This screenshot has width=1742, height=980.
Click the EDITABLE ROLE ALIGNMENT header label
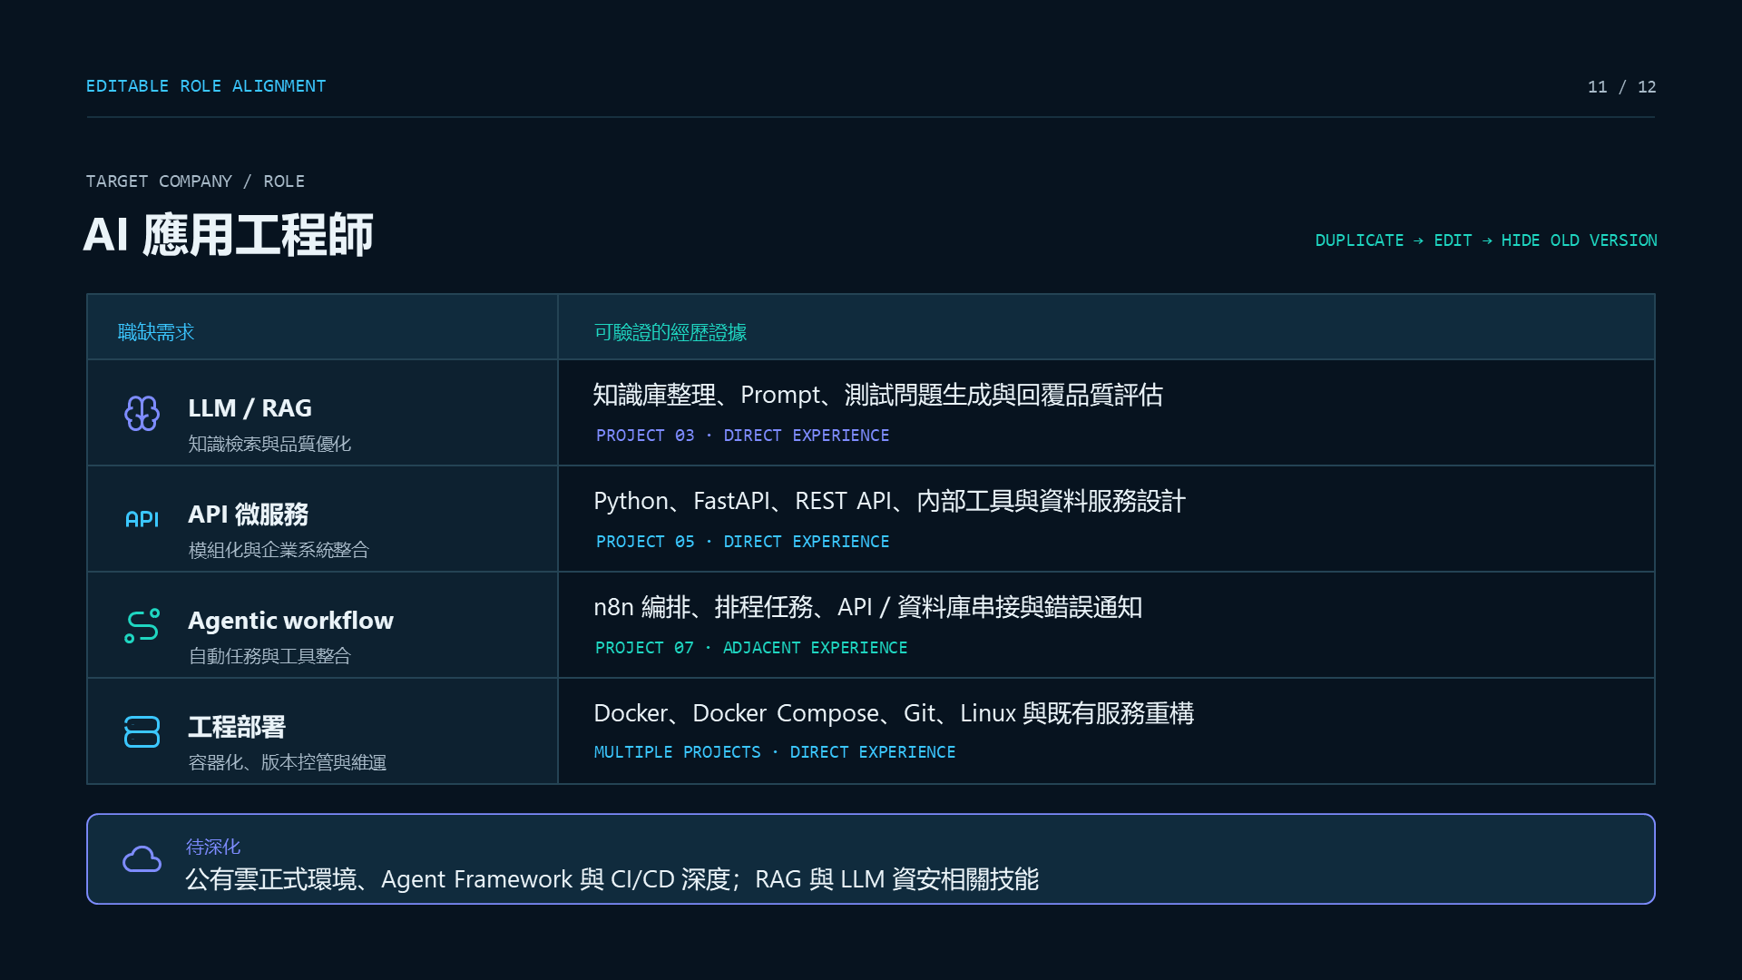tap(206, 86)
